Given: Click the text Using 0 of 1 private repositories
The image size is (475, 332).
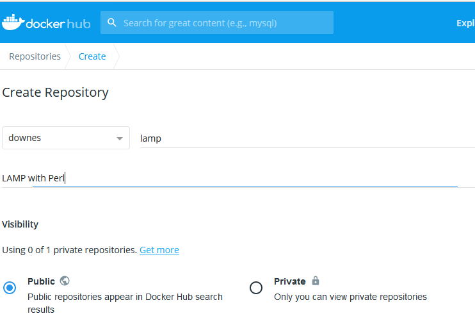Looking at the screenshot, I should pyautogui.click(x=70, y=250).
